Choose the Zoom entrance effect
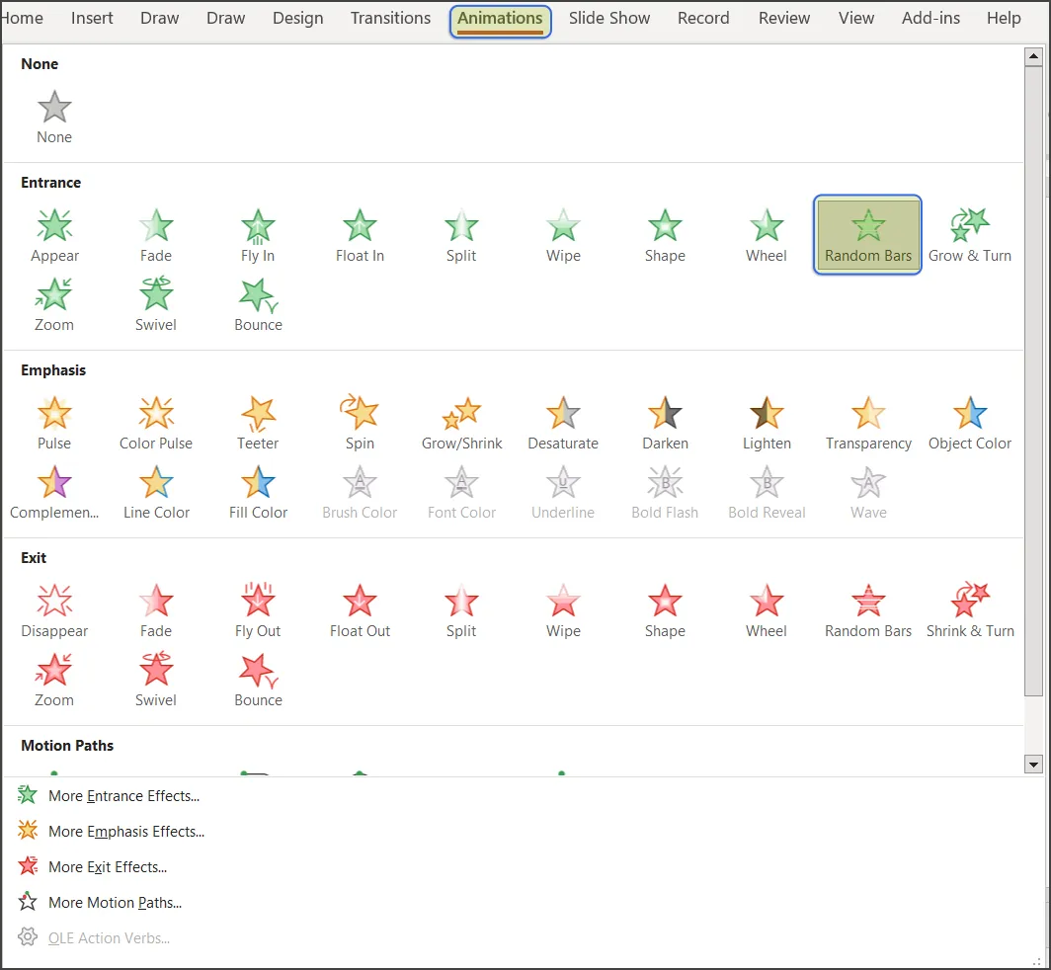The image size is (1051, 970). tap(54, 305)
